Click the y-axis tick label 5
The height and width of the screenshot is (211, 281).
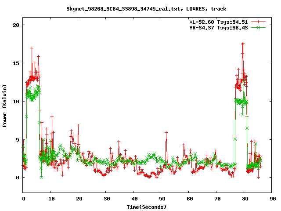[x=18, y=140]
